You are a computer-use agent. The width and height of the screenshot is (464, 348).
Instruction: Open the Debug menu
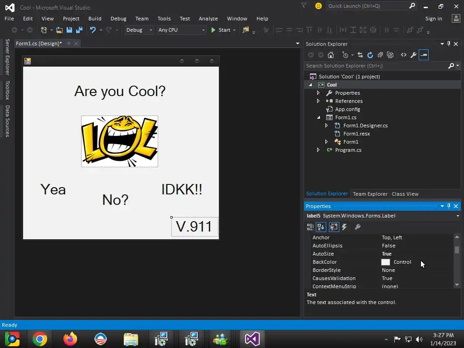click(118, 18)
